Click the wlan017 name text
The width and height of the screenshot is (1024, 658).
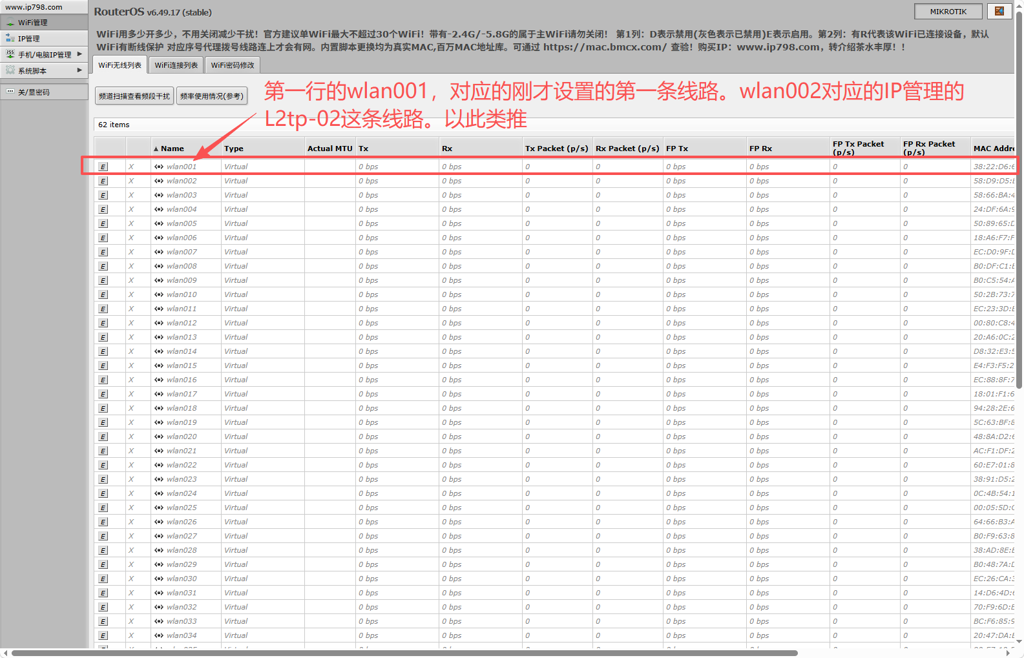click(x=182, y=394)
